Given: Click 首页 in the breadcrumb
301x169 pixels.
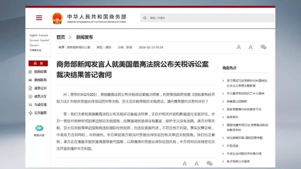Looking at the screenshot, I should (x=61, y=37).
